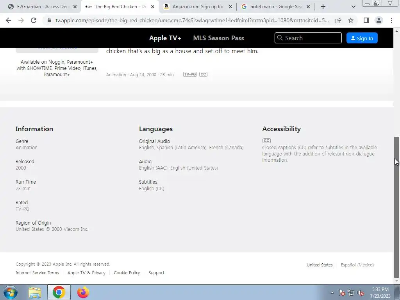Open the Chrome three-dot menu
This screenshot has height=300, width=400.
click(x=391, y=20)
